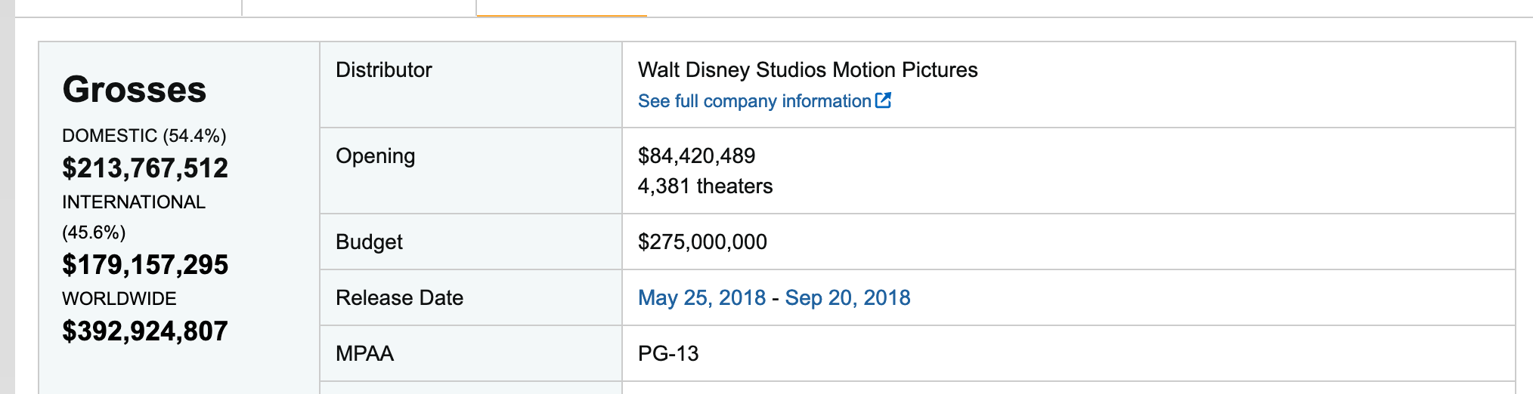Click the worldwide gross $392,924,807
The image size is (1533, 394).
(x=145, y=331)
